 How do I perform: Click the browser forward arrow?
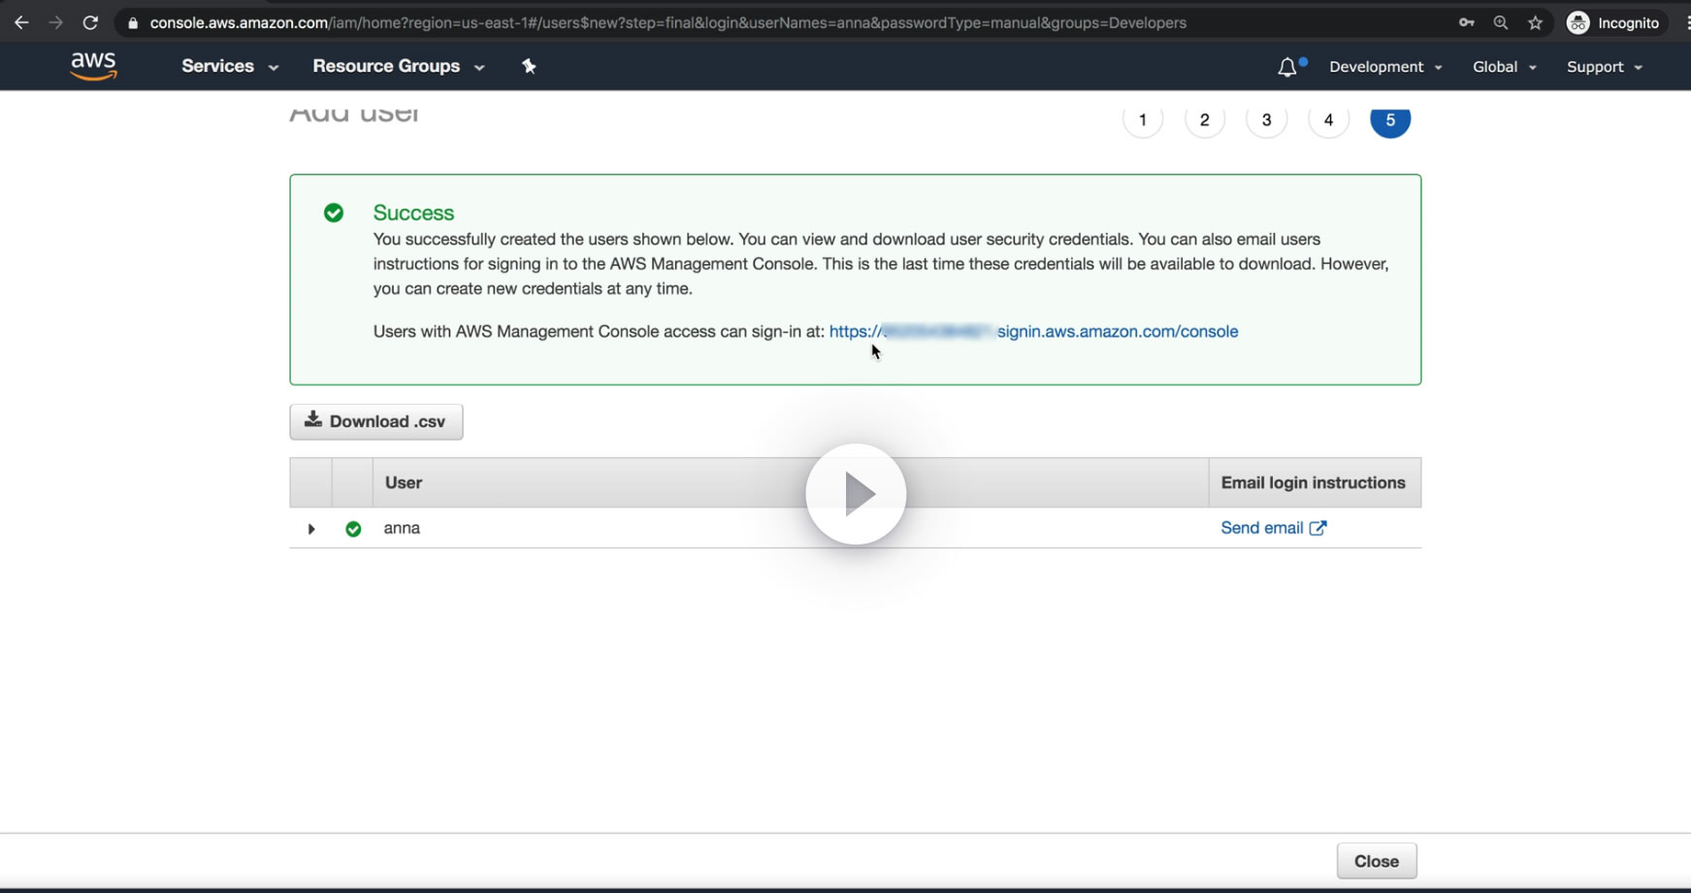(x=55, y=22)
